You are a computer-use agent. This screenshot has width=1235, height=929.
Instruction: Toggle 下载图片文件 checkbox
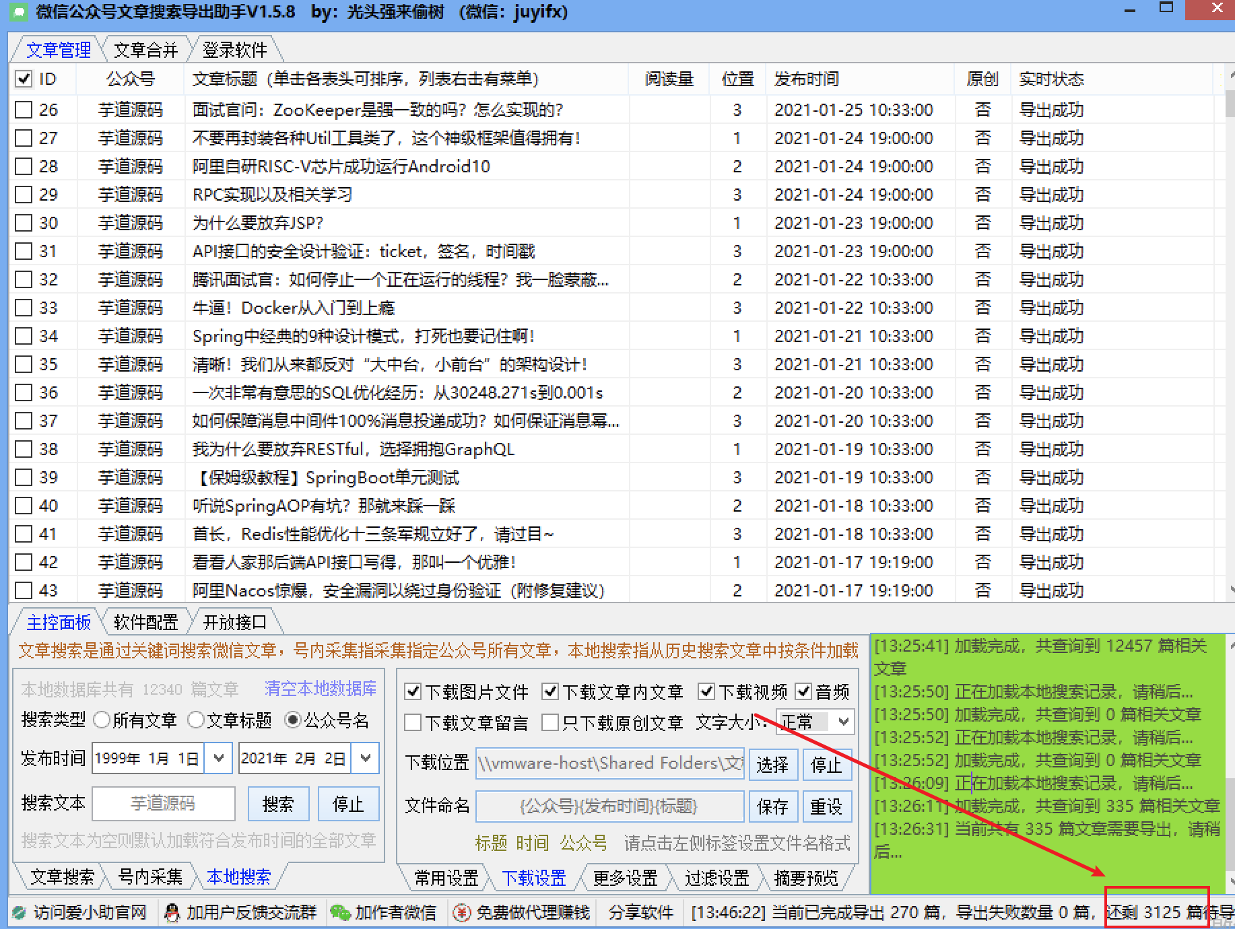[413, 692]
